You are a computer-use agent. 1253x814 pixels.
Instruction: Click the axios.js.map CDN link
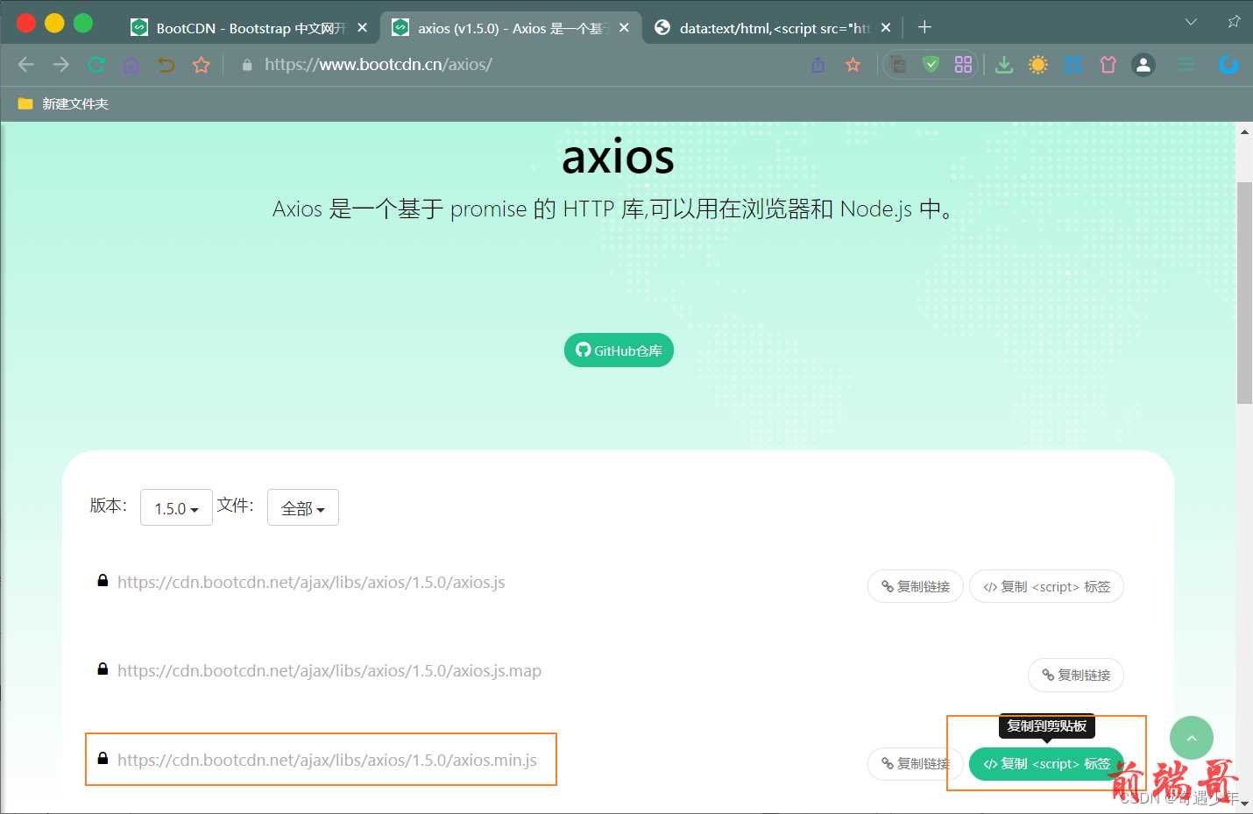[329, 671]
